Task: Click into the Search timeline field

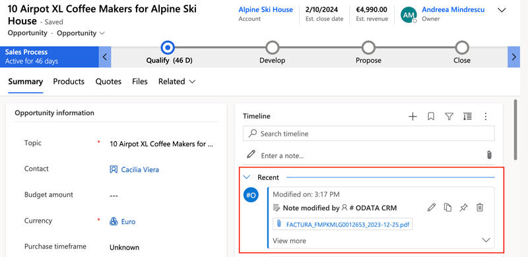Action: pyautogui.click(x=369, y=134)
